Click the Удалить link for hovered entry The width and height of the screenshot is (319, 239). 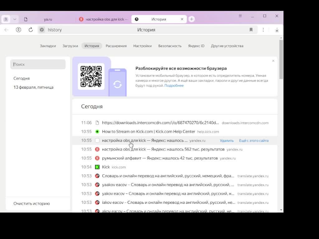[226, 141]
